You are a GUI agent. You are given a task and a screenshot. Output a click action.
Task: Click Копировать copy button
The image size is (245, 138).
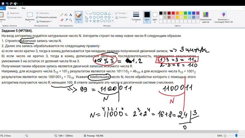(15, 17)
